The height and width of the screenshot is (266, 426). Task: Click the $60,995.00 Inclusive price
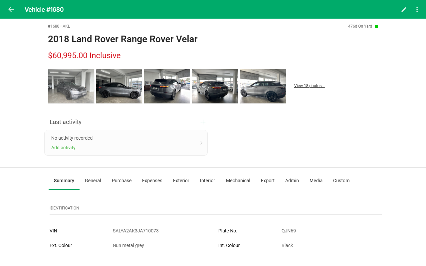tap(84, 56)
